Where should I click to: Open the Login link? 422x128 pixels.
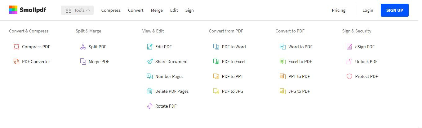tap(368, 10)
